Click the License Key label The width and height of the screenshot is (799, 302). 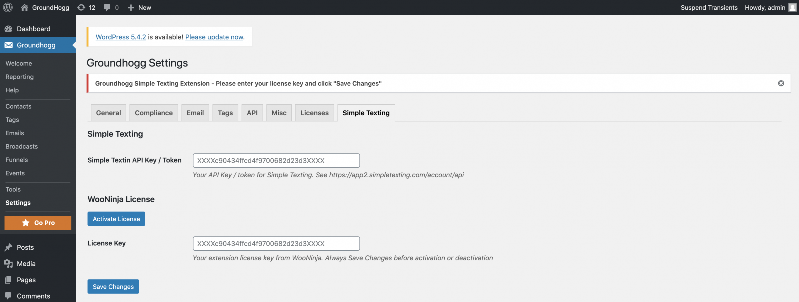tap(107, 243)
